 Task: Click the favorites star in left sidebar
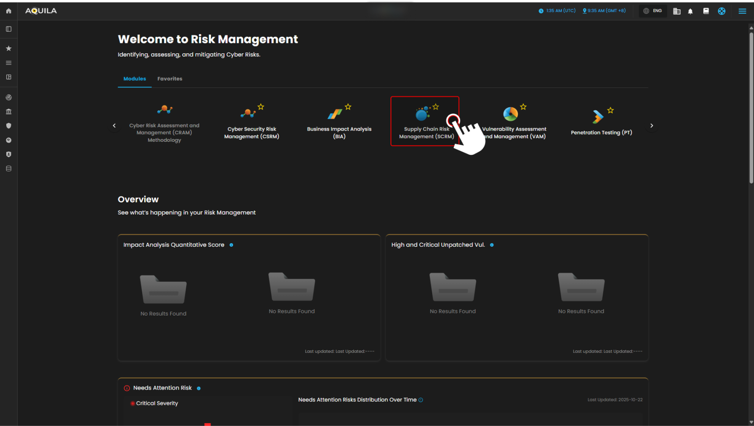pyautogui.click(x=9, y=48)
